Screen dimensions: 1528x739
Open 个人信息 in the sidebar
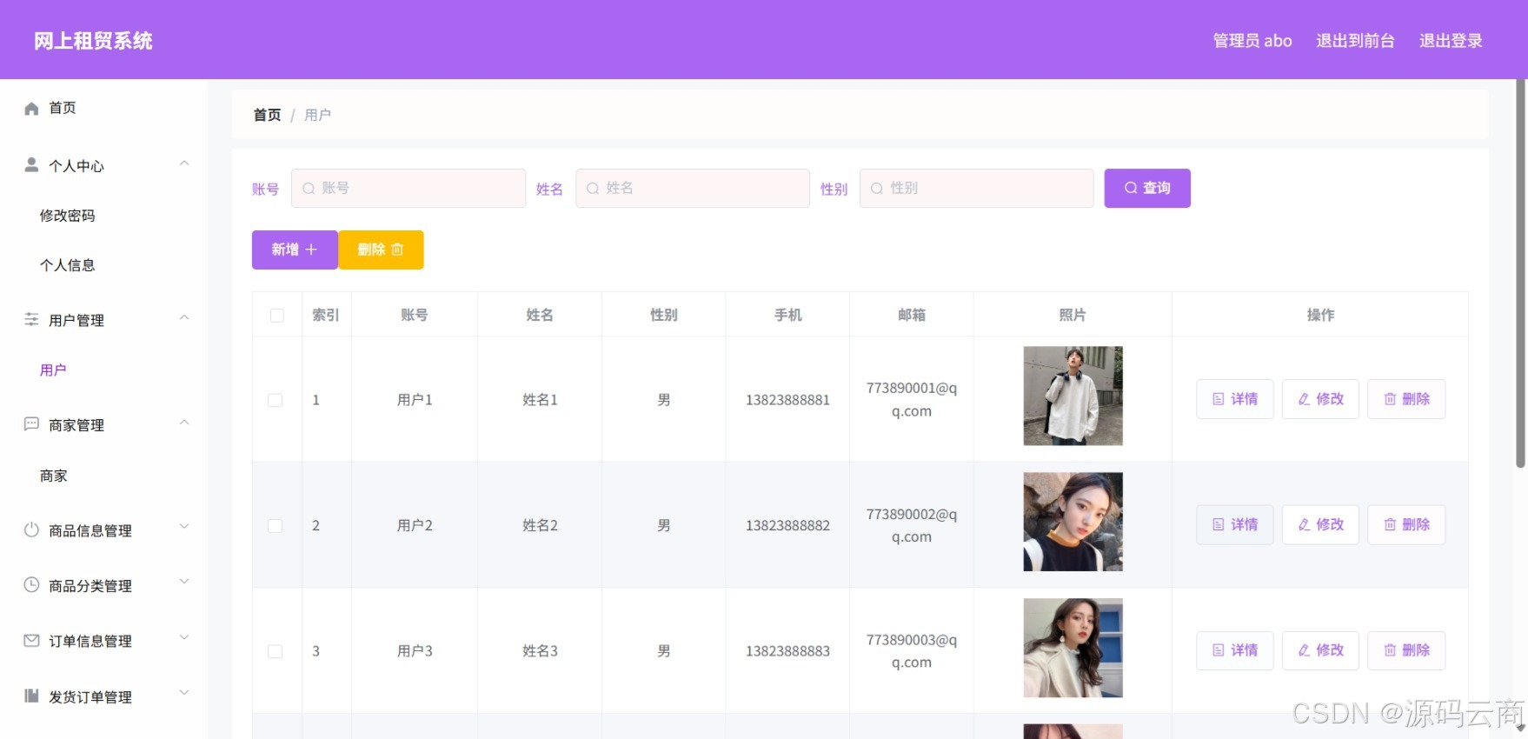[67, 265]
